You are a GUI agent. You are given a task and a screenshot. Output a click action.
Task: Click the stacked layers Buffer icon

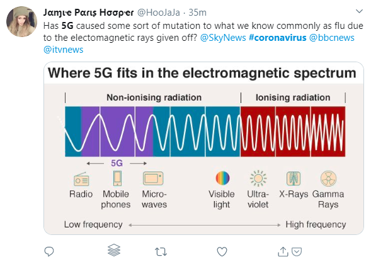(114, 250)
